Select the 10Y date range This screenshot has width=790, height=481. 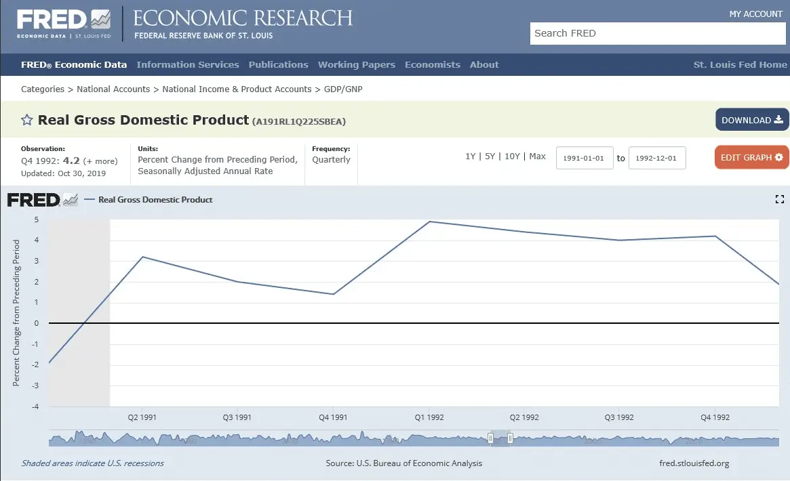[x=512, y=156]
